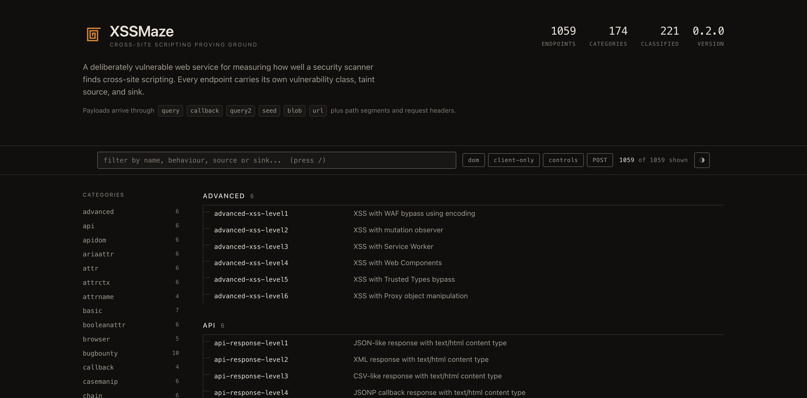Image resolution: width=807 pixels, height=398 pixels.
Task: Toggle the POST filter chip
Action: click(600, 160)
